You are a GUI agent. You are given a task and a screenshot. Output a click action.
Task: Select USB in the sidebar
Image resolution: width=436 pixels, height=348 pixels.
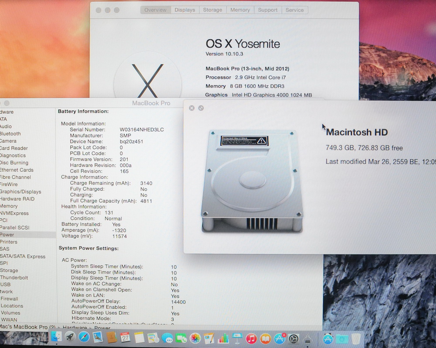pyautogui.click(x=5, y=284)
